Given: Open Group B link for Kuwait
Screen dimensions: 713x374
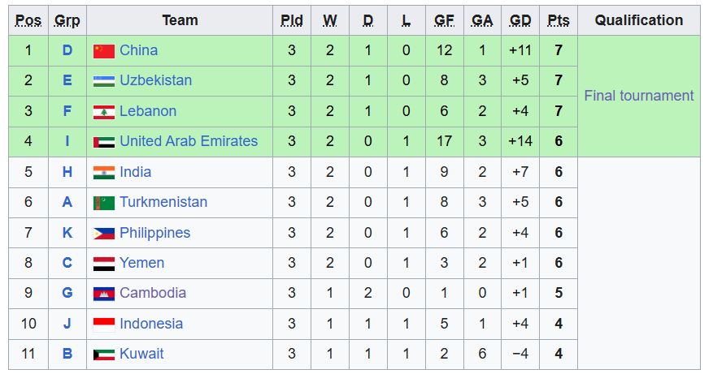Looking at the screenshot, I should click(67, 354).
